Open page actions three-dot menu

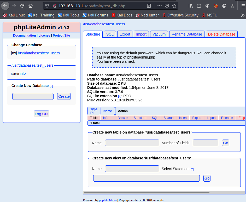[159, 5]
